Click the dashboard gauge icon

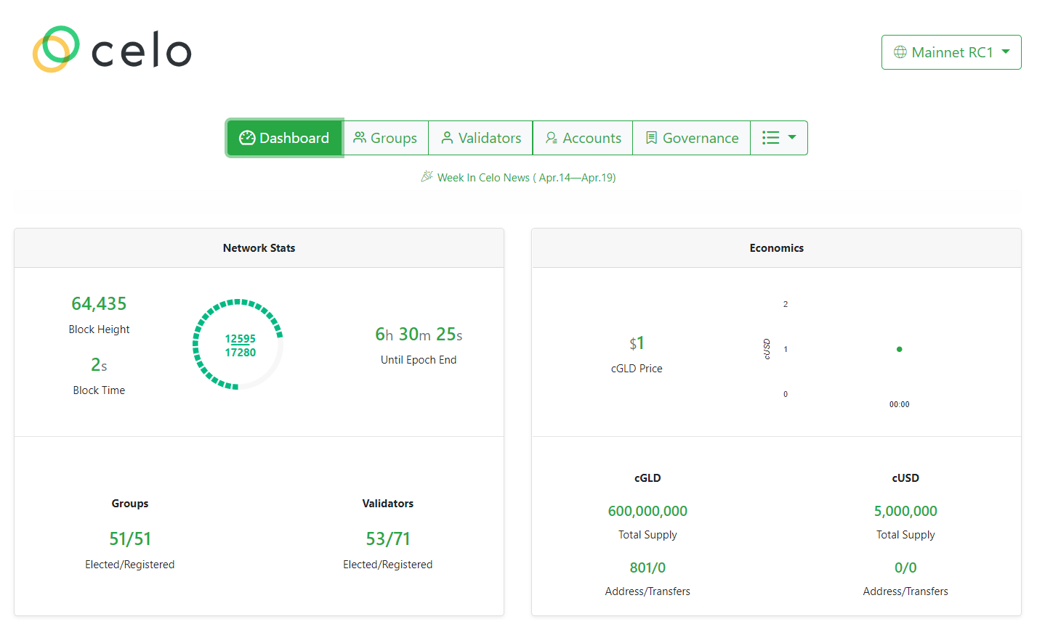[x=247, y=138]
